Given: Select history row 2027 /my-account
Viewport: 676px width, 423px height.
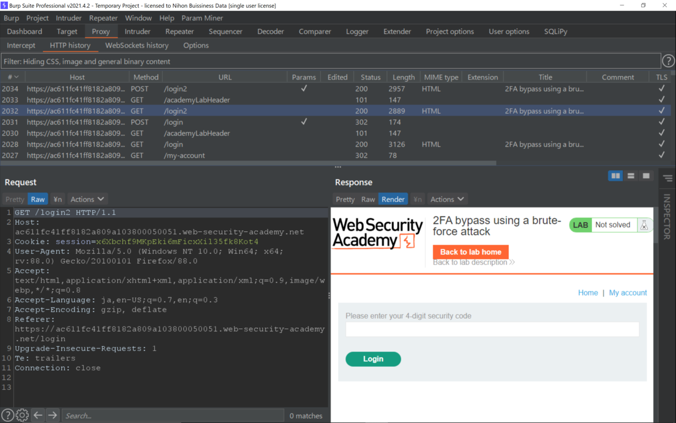Looking at the screenshot, I should (x=335, y=155).
